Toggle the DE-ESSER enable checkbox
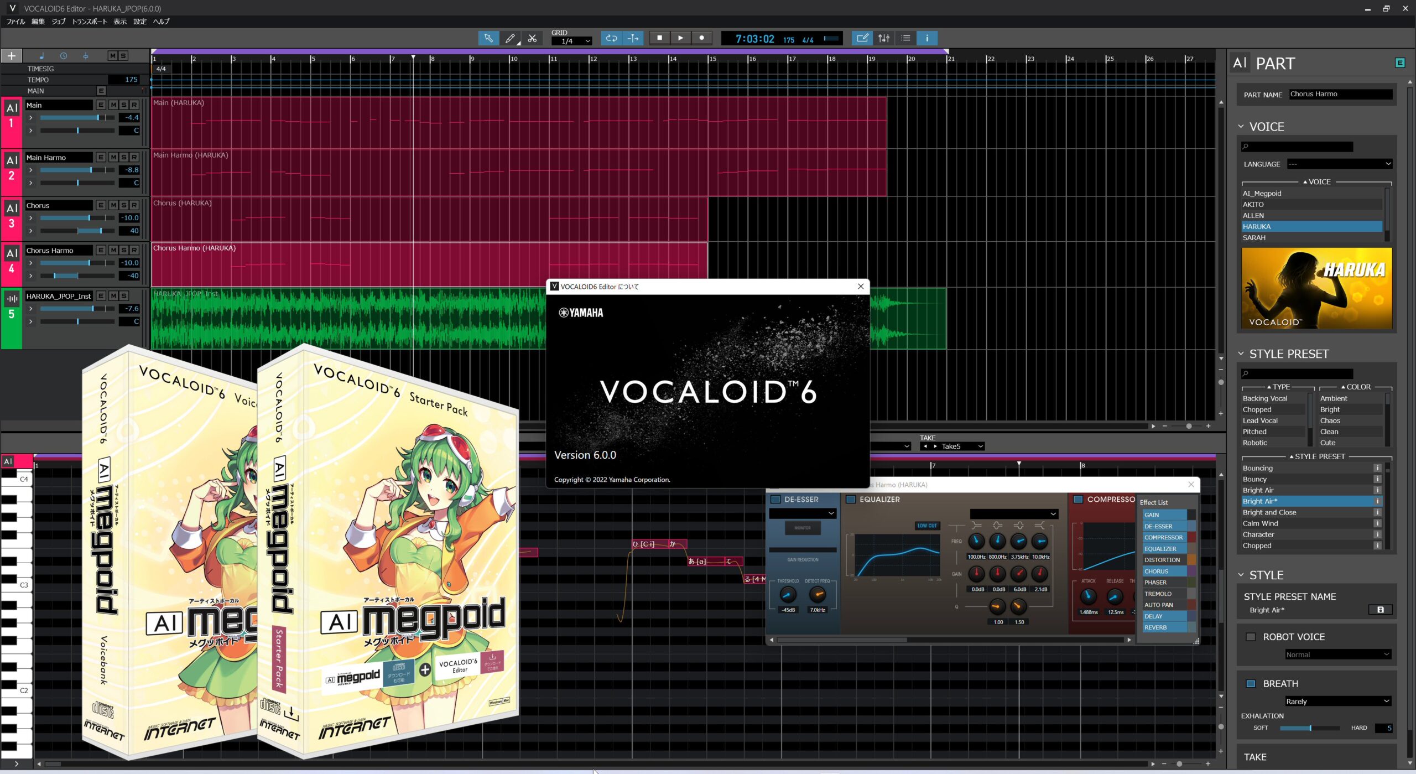Viewport: 1416px width, 774px height. point(775,500)
